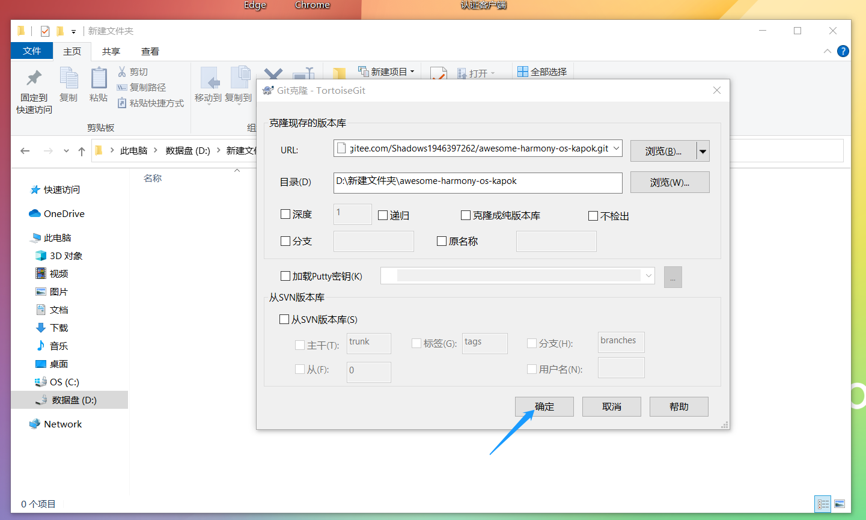Open recent locations dropdown arrow

click(x=66, y=151)
